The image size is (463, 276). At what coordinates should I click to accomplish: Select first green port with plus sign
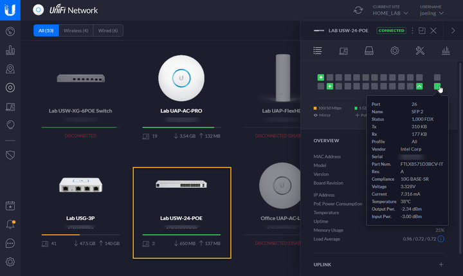(321, 77)
